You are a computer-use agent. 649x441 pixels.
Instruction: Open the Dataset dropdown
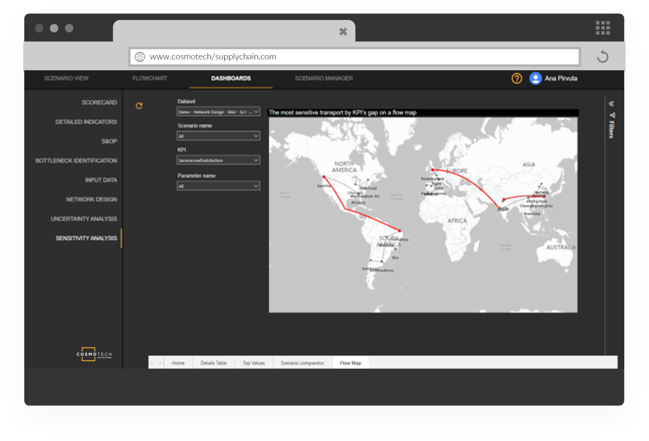(218, 112)
